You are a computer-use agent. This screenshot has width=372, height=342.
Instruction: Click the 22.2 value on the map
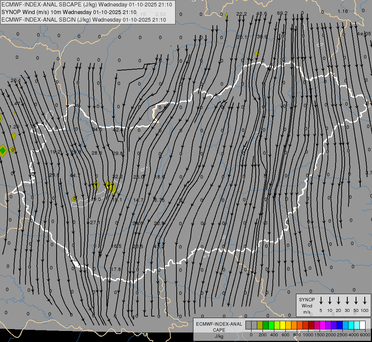click(x=242, y=14)
